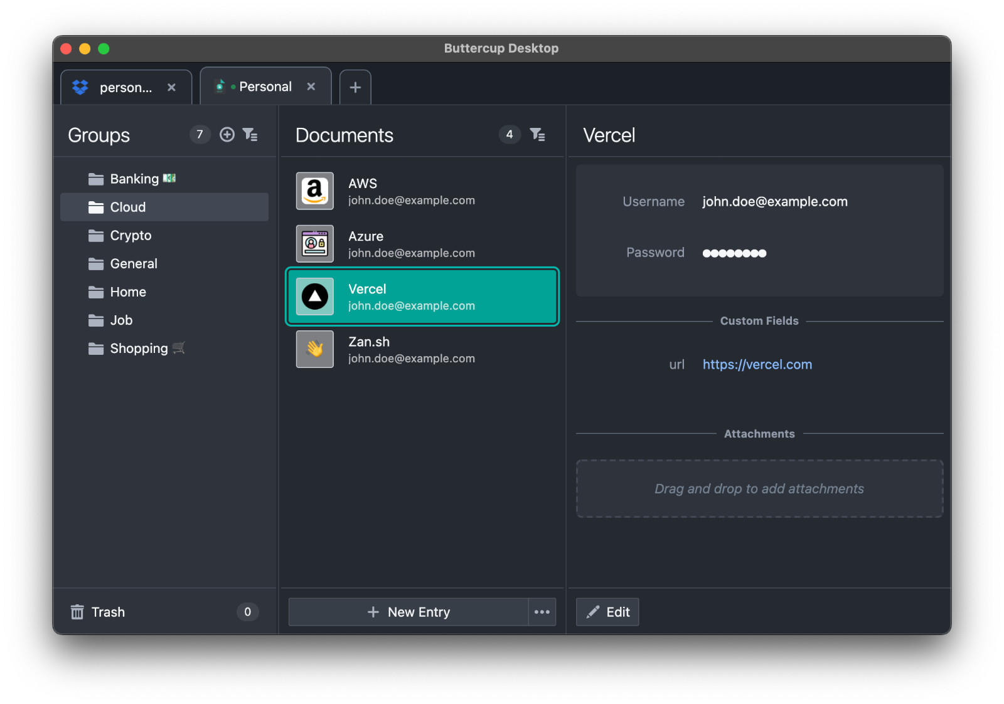The image size is (1004, 704).
Task: Click the Vercel heading in details pane
Action: 609,135
